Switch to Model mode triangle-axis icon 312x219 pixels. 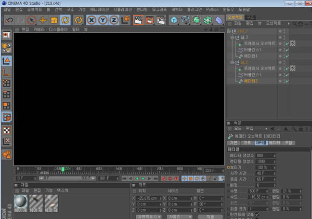[7, 61]
